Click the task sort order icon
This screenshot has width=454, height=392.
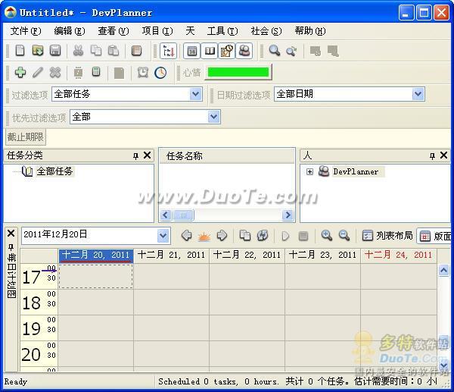coord(168,51)
